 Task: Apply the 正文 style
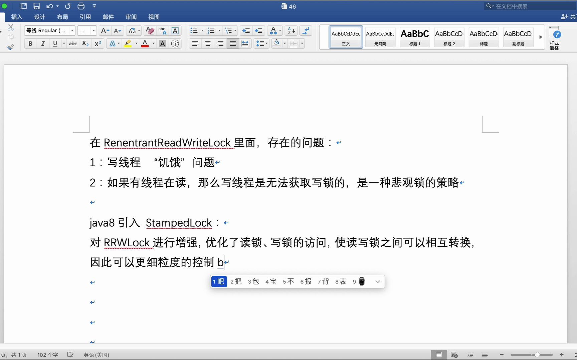(346, 37)
